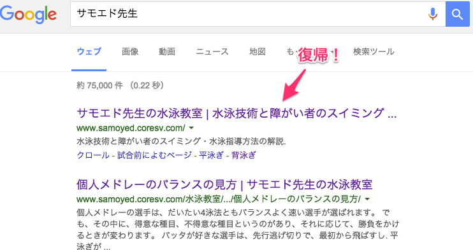Select the ウェブ tab
Viewport: 473px width, 250px height.
point(89,52)
